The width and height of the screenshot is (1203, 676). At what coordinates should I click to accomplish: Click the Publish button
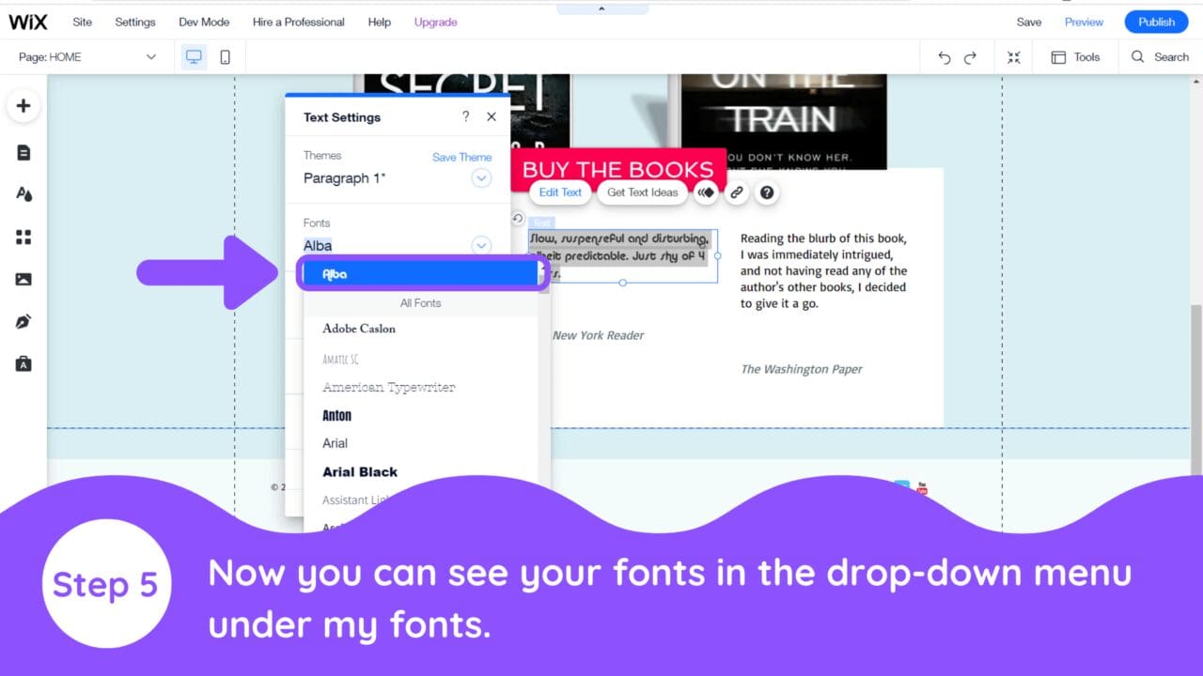click(x=1156, y=22)
